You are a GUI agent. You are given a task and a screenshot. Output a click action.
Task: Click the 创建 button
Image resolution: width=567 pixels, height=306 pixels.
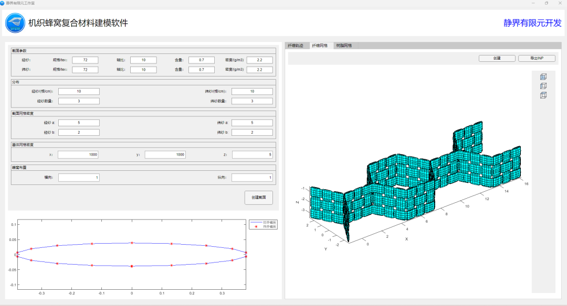497,58
